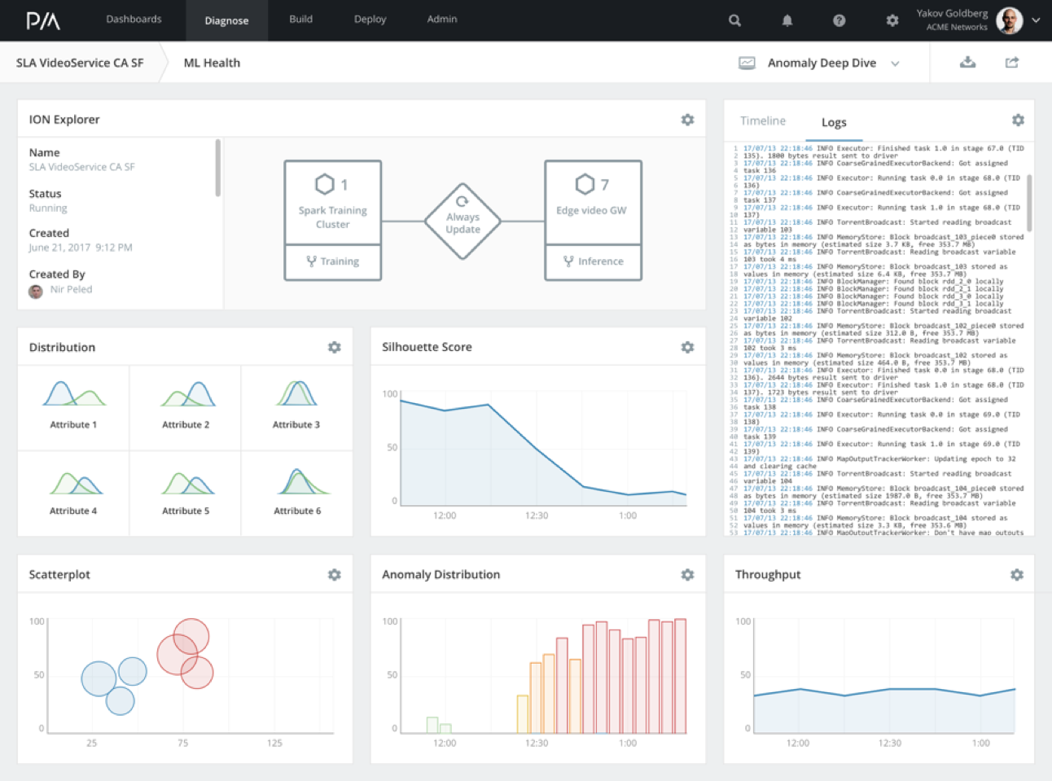This screenshot has width=1052, height=781.
Task: Click the P/A logo in the header
Action: (43, 20)
